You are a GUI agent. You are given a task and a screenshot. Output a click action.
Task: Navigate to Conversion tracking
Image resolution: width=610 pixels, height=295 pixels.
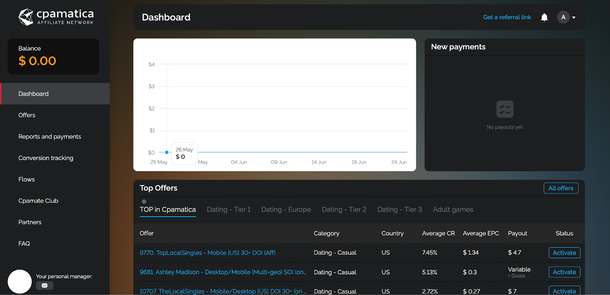tap(46, 158)
